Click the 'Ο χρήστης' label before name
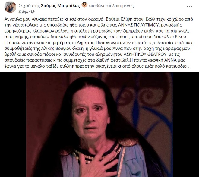The image size is (199, 177). pos(29,6)
